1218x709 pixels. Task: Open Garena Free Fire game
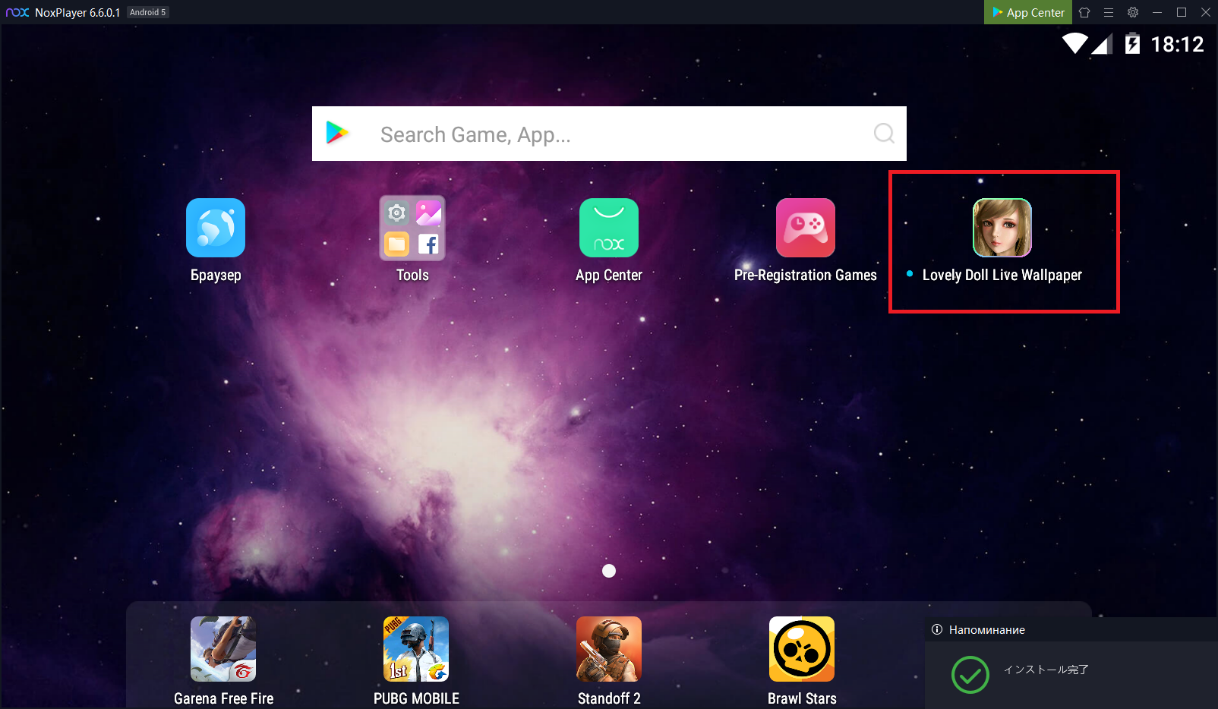[223, 649]
